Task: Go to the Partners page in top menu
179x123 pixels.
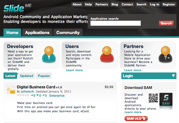Action: pyautogui.click(x=102, y=4)
